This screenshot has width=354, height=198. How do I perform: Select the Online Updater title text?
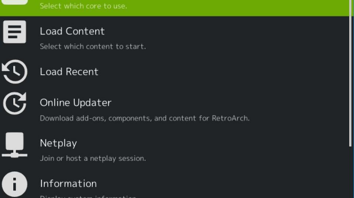[x=75, y=102]
